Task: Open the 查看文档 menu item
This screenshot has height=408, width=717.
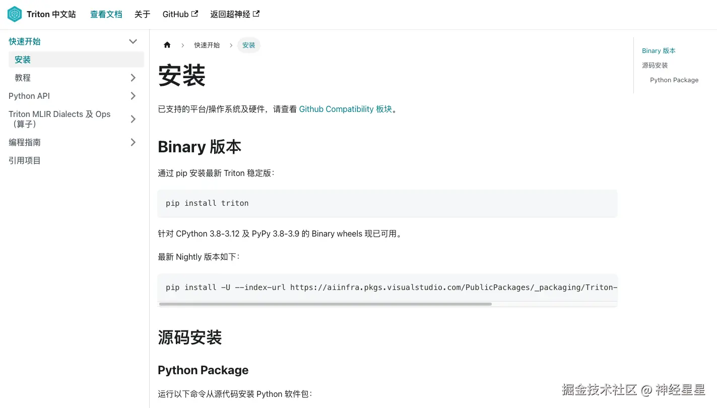Action: [x=106, y=14]
